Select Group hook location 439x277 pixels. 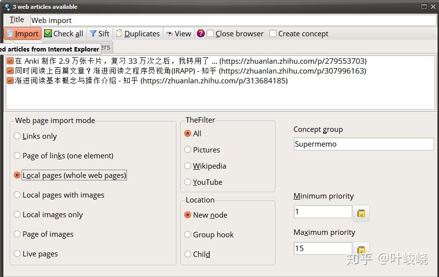coord(188,234)
